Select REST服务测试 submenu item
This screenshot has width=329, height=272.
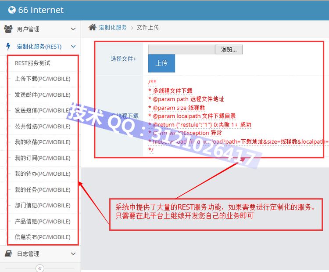coord(32,63)
